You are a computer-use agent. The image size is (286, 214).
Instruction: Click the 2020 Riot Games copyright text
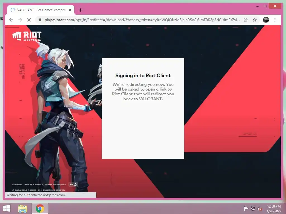tap(39, 190)
